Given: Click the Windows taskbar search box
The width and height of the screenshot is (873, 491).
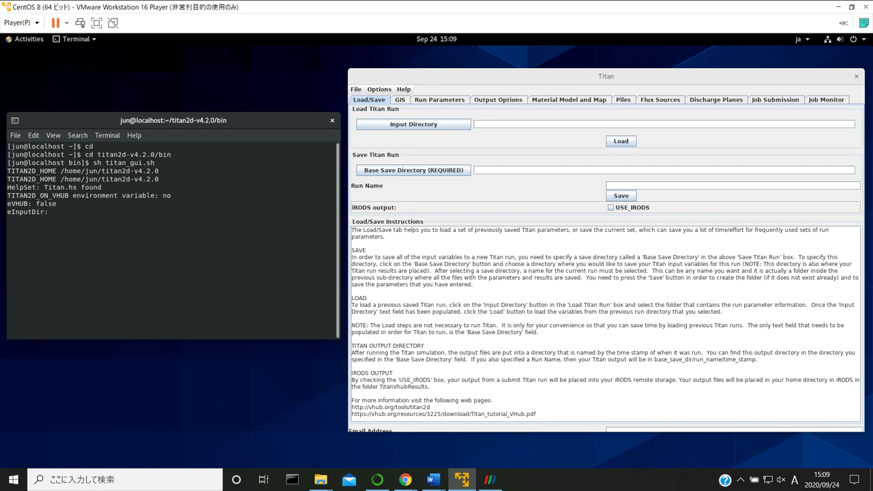Looking at the screenshot, I should tap(125, 479).
